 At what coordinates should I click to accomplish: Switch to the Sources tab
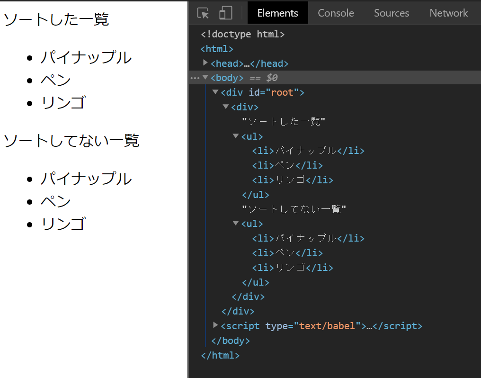click(x=392, y=13)
